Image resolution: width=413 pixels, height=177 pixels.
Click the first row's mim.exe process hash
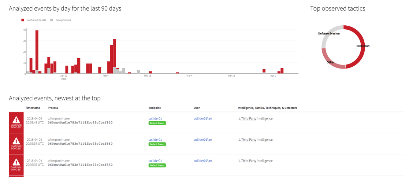pyautogui.click(x=80, y=123)
